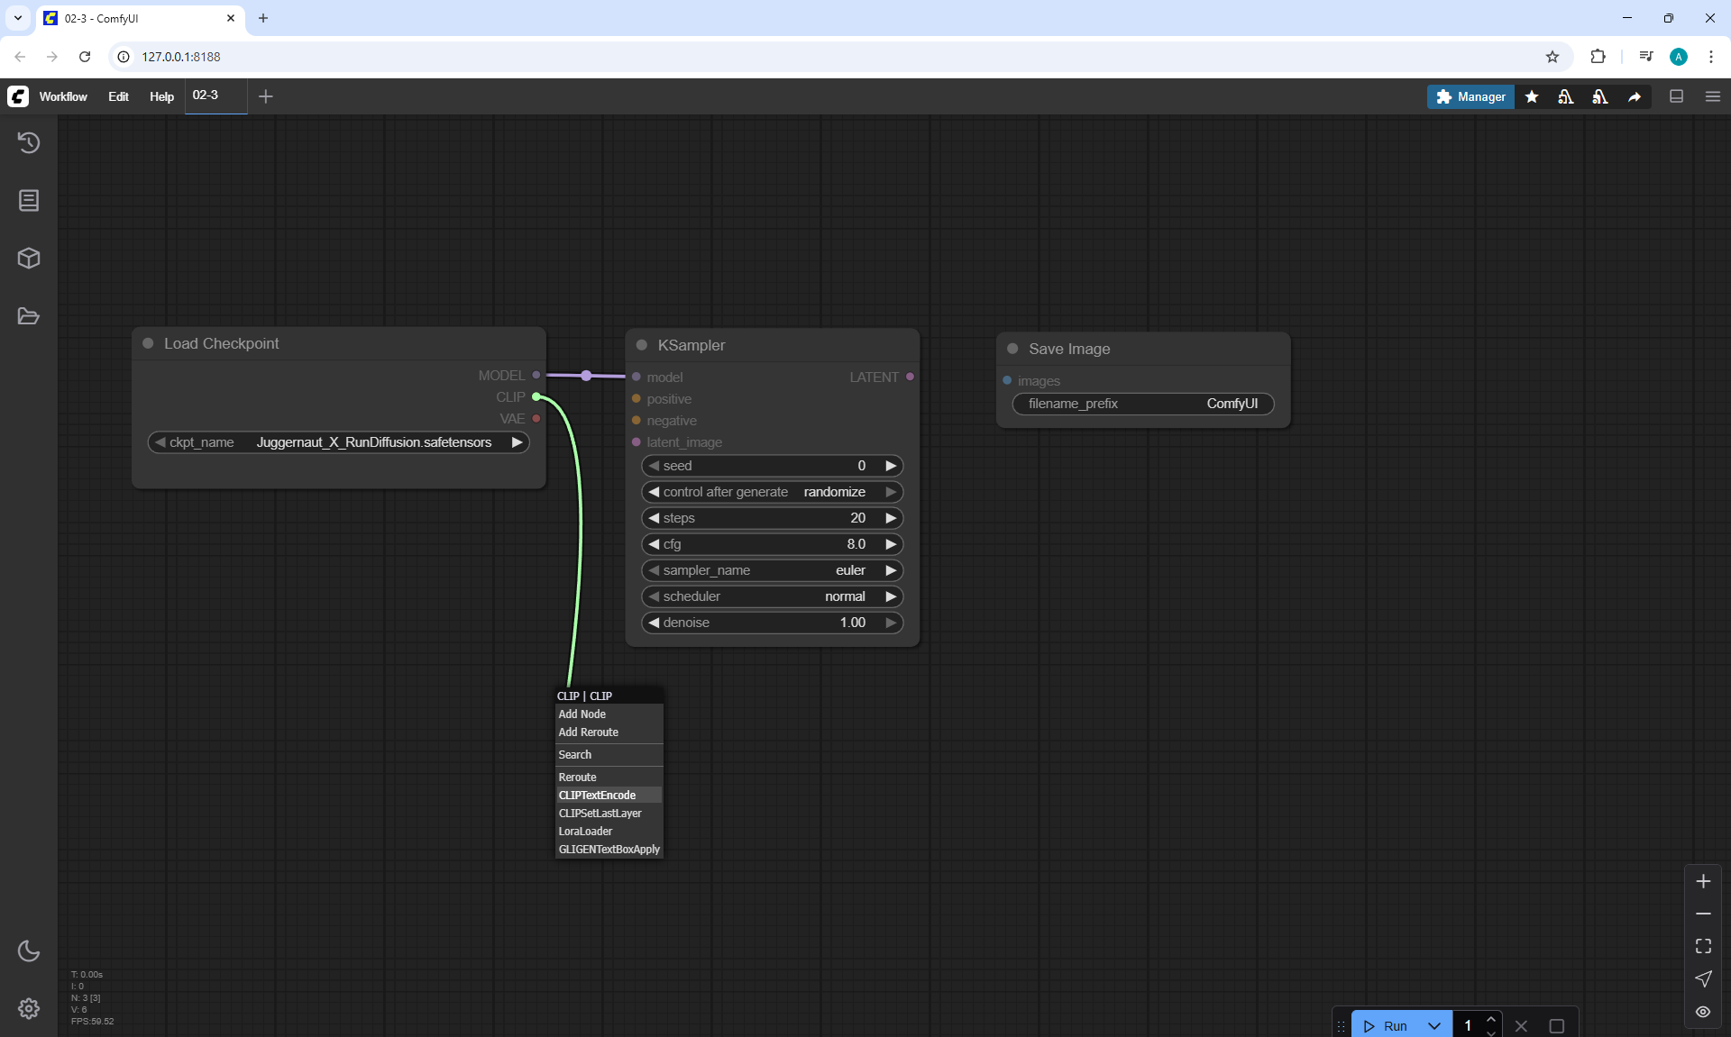Expand the Run options dropdown arrow
The height and width of the screenshot is (1037, 1731).
click(1434, 1025)
